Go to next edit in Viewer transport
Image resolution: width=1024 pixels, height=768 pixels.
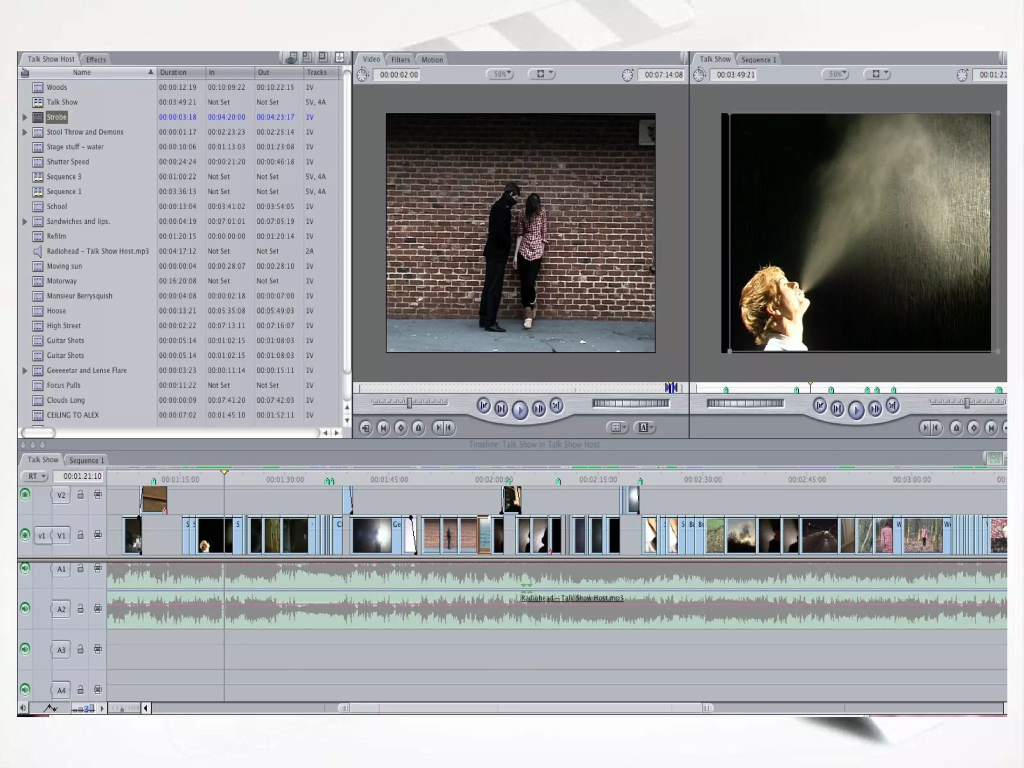(556, 405)
